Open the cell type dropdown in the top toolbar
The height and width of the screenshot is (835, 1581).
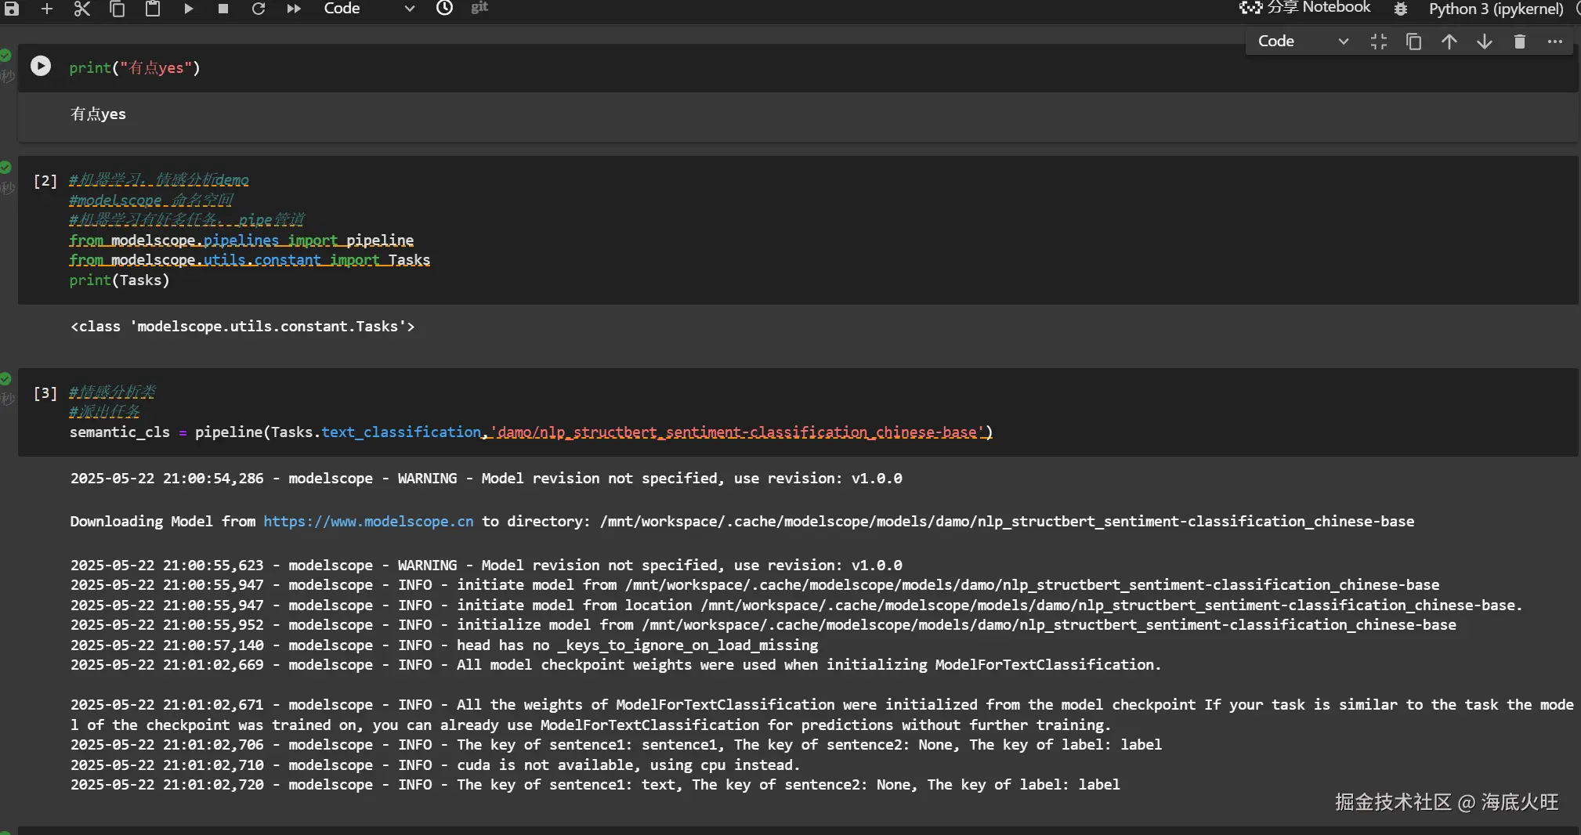pyautogui.click(x=368, y=9)
